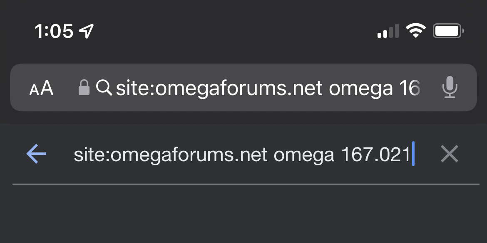Click "167.021" in the search field

click(x=375, y=155)
